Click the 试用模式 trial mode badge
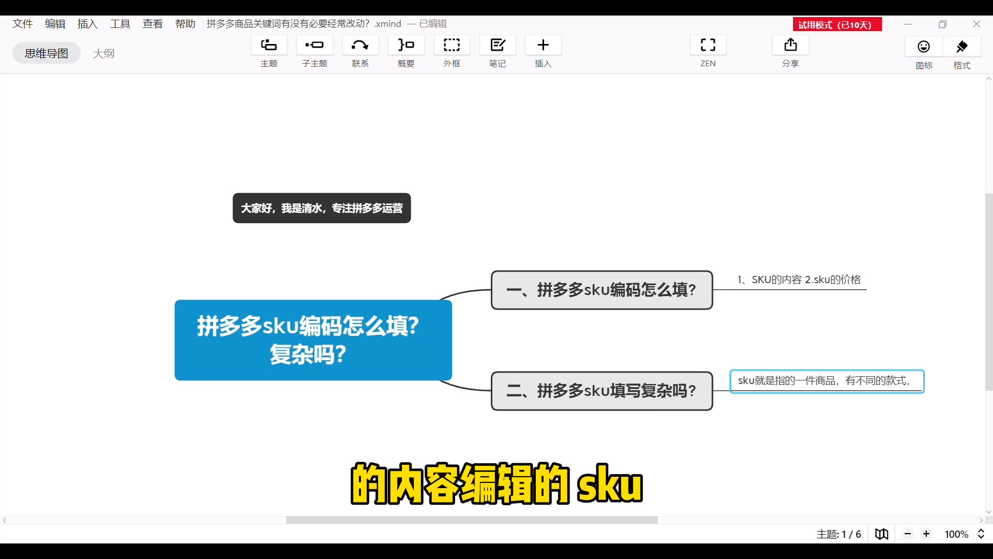The width and height of the screenshot is (993, 559). coord(836,24)
